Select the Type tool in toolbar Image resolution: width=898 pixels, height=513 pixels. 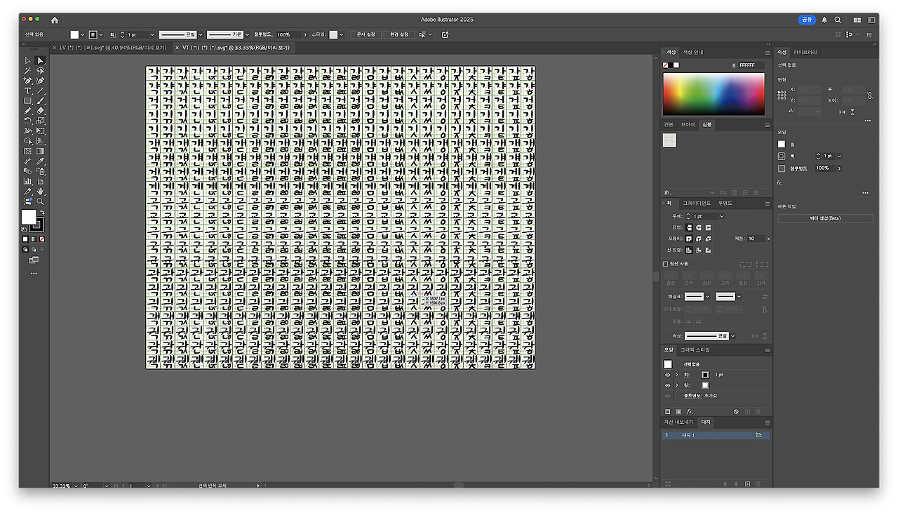pos(28,91)
